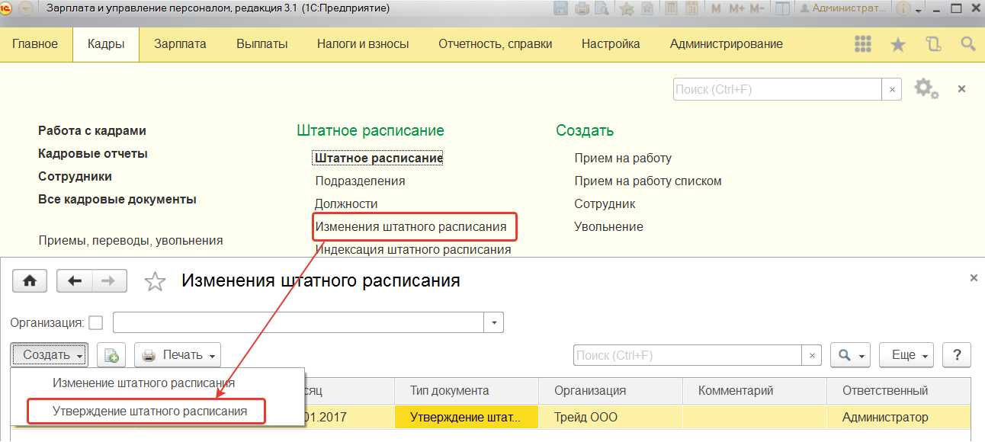Click the M+ memory button

(736, 9)
